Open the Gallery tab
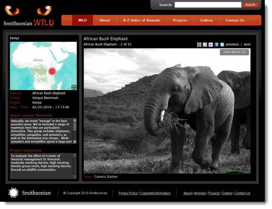 (x=206, y=20)
